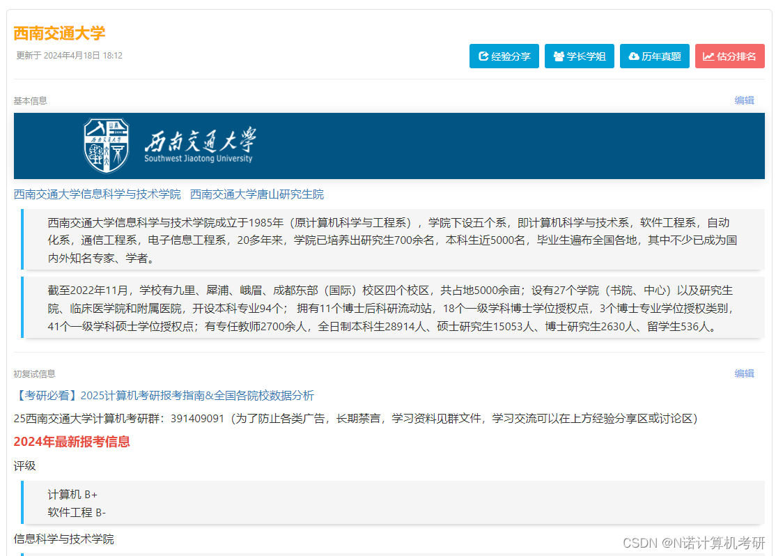This screenshot has height=556, width=776.
Task: Click the Southwest Jiaotong University banner image
Action: [x=389, y=146]
